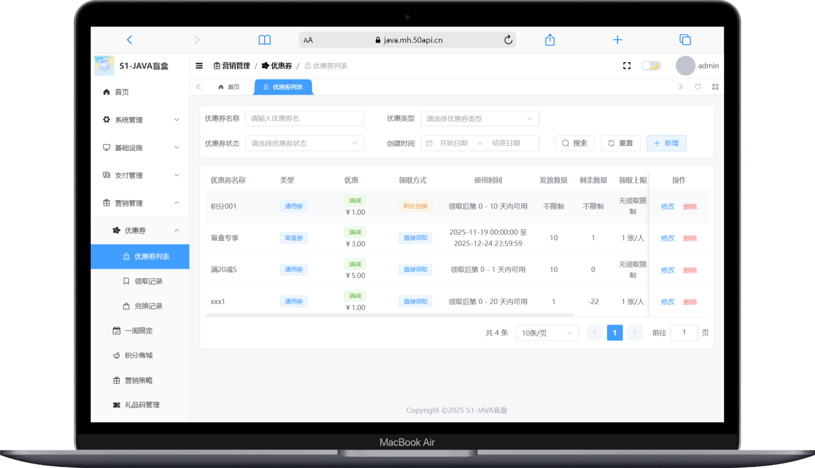Open the 优惠类型 dropdown
Image resolution: width=815 pixels, height=468 pixels.
pos(479,118)
